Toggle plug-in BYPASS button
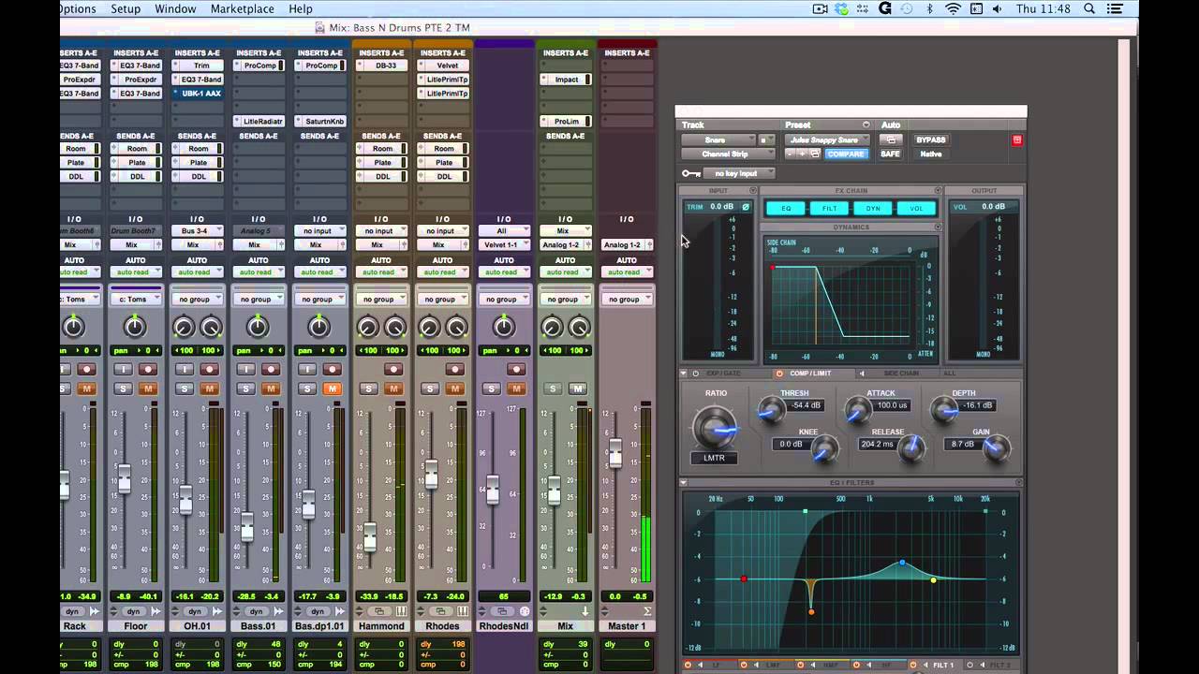 click(x=930, y=139)
